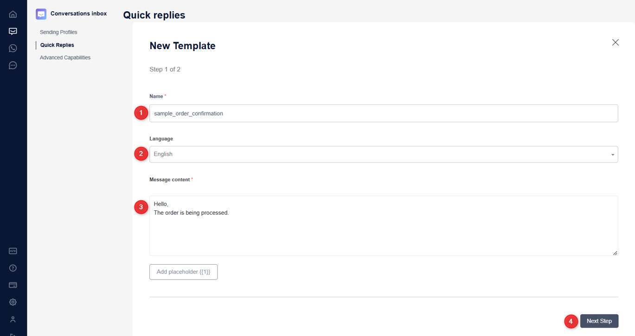Open the Language dropdown showing English
The image size is (635, 336).
384,154
